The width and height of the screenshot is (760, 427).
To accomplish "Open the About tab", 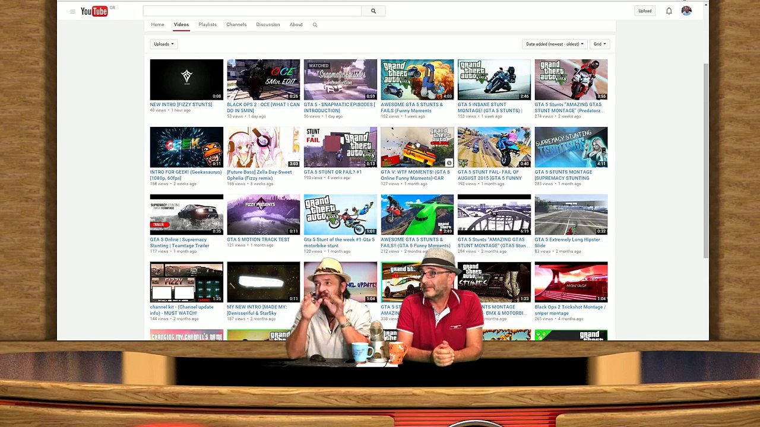I will point(296,24).
